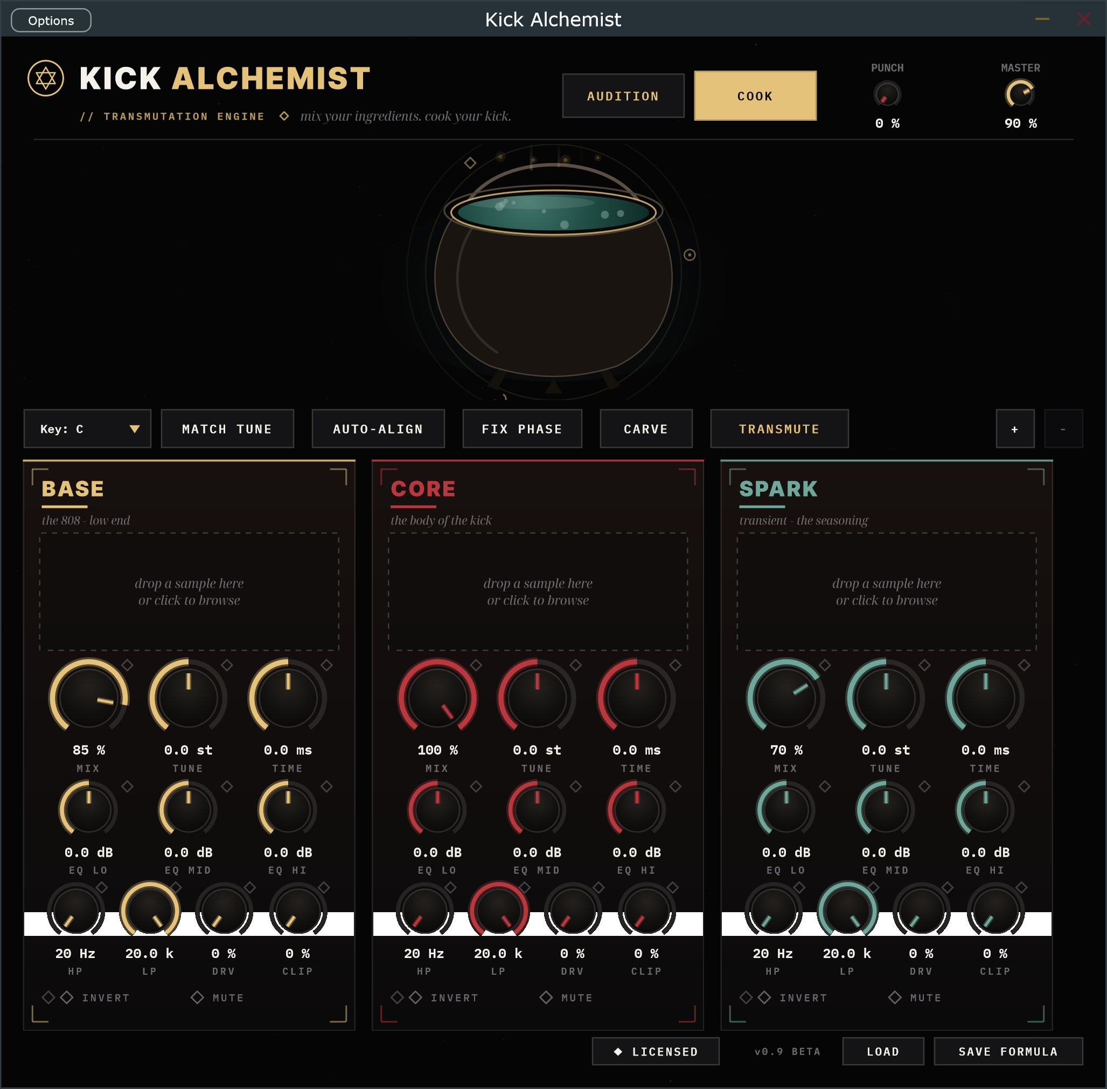Click the CARVE button
This screenshot has width=1107, height=1089.
click(646, 429)
